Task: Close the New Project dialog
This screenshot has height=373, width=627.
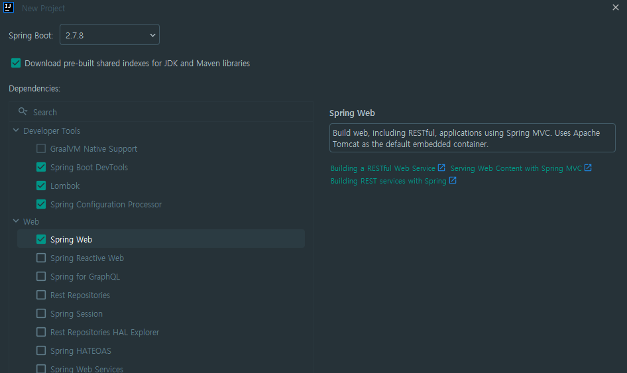Action: 616,7
